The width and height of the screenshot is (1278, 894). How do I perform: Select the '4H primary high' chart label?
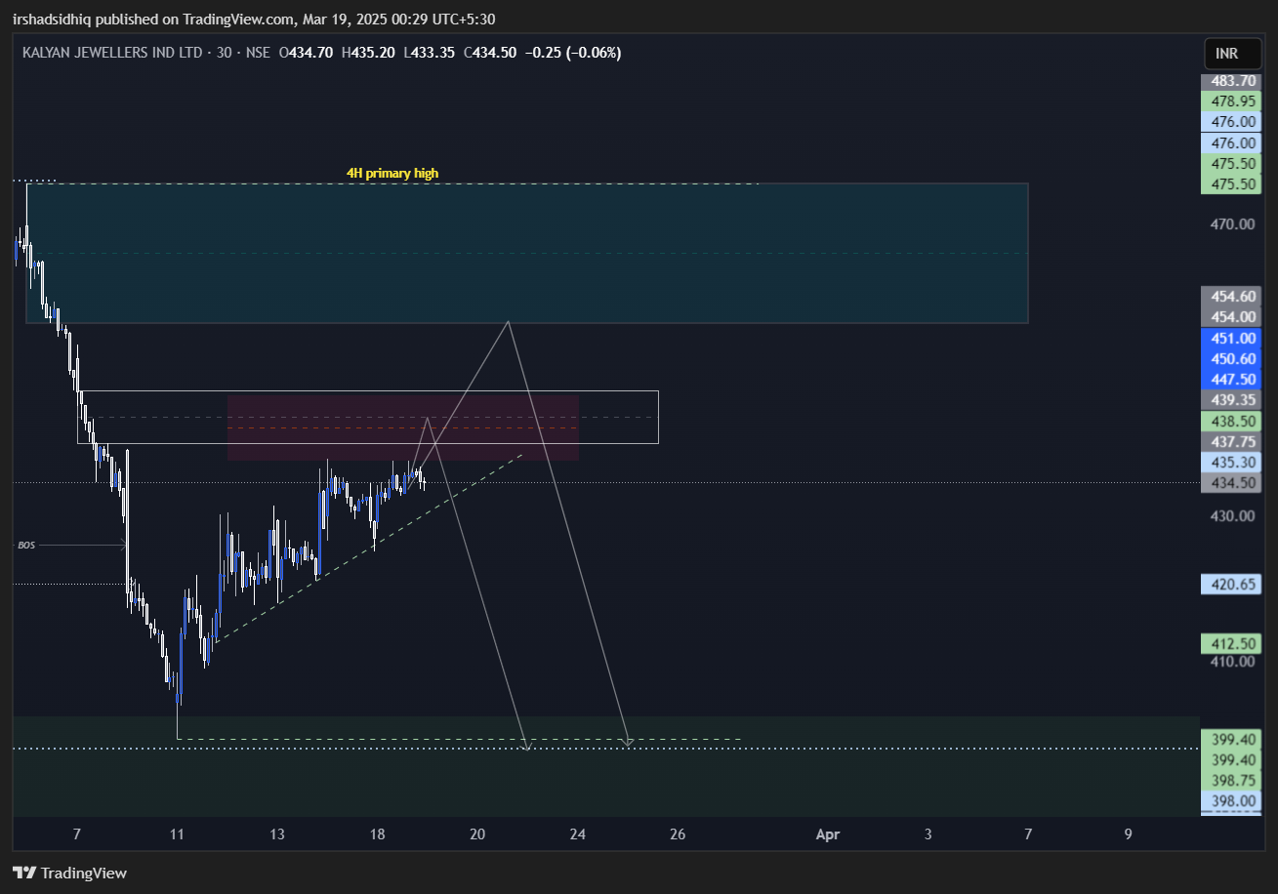(392, 174)
